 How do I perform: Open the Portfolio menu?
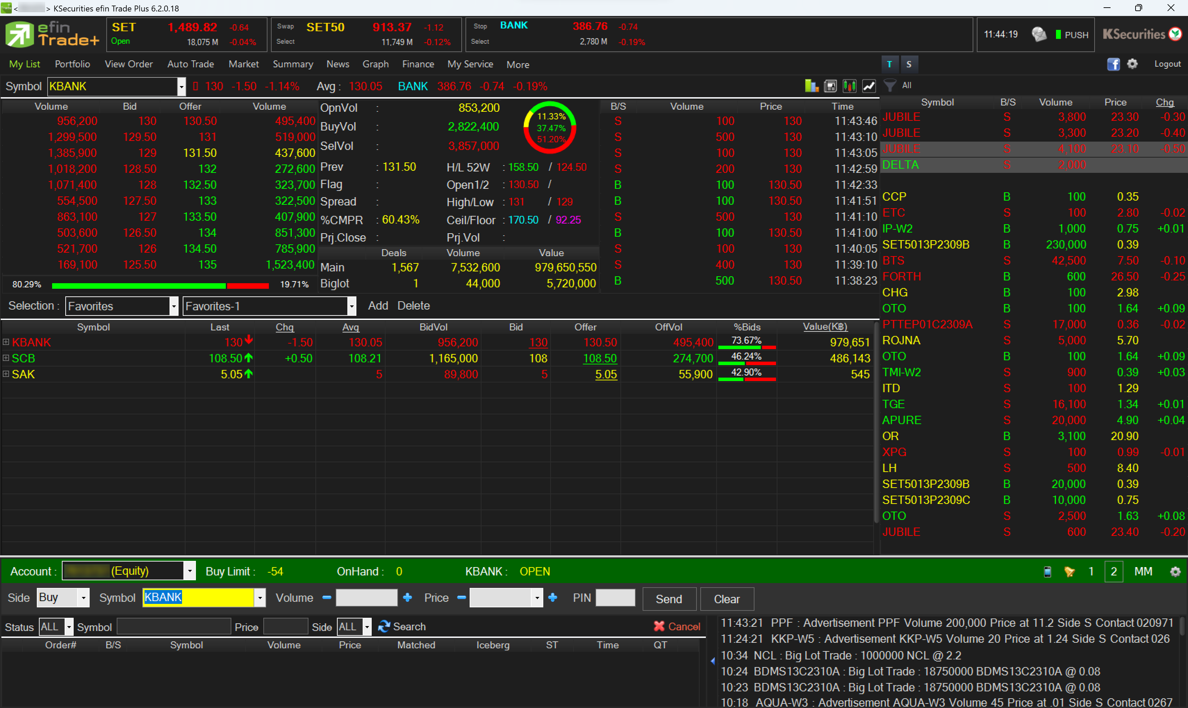click(72, 64)
